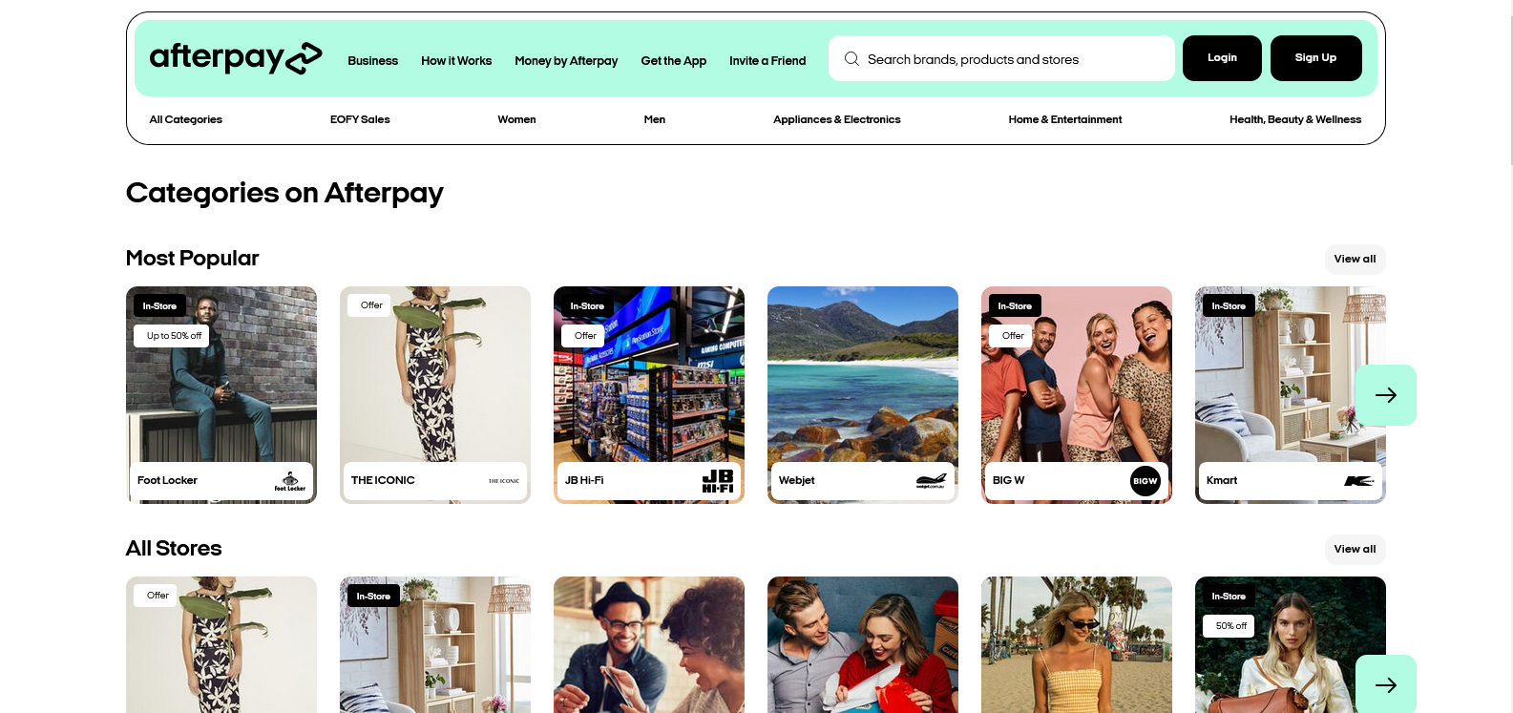Click the Kmart logo icon
This screenshot has height=713, width=1513.
tap(1359, 480)
